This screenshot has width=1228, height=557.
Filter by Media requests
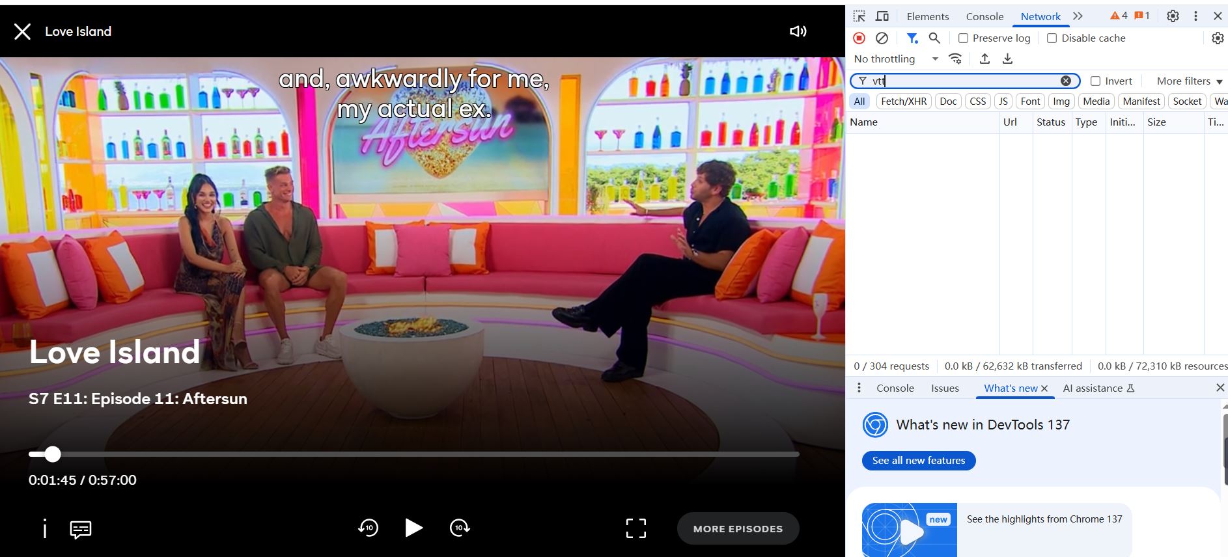1096,102
